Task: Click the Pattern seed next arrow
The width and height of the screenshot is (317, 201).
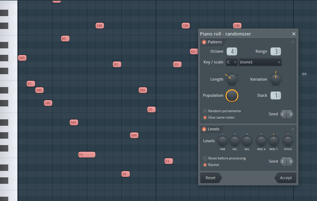Action: tap(290, 114)
